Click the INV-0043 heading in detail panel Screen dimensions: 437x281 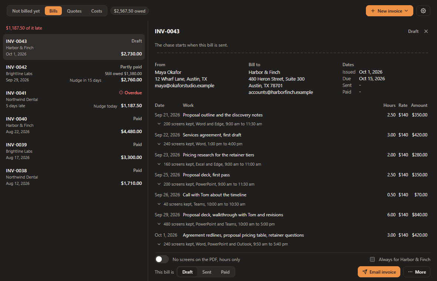[x=167, y=31]
